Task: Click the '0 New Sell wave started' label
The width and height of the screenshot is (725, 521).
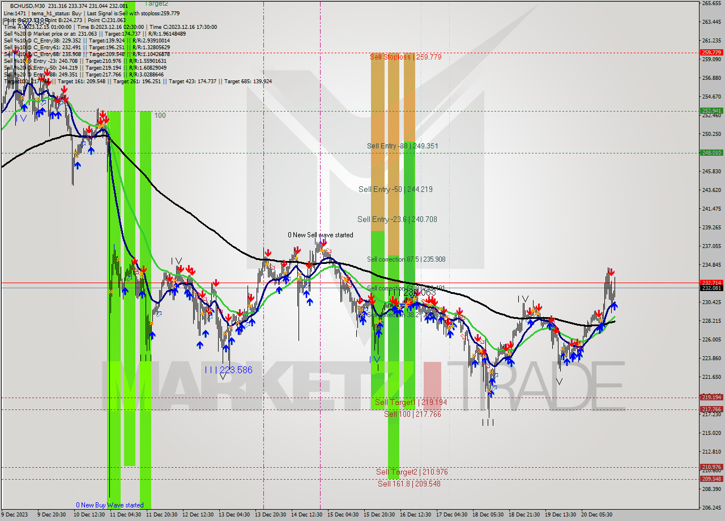Action: (x=321, y=235)
